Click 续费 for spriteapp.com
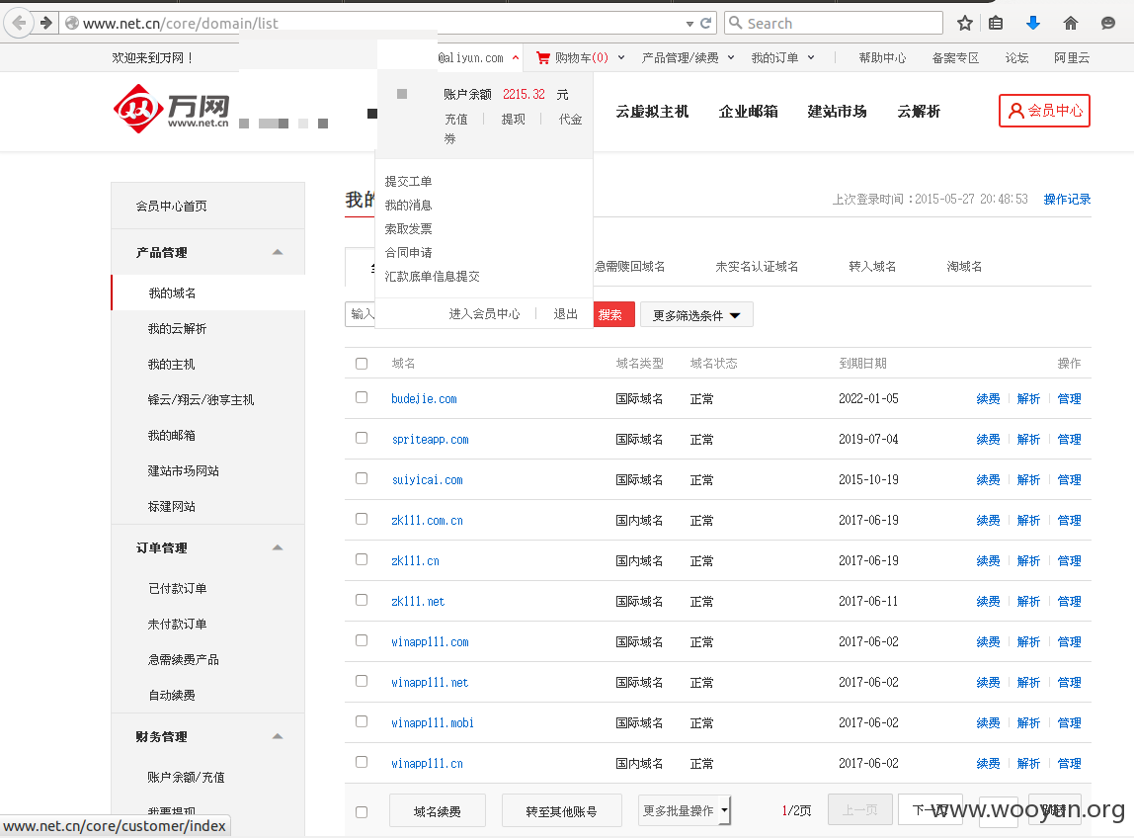Image resolution: width=1134 pixels, height=838 pixels. [988, 440]
